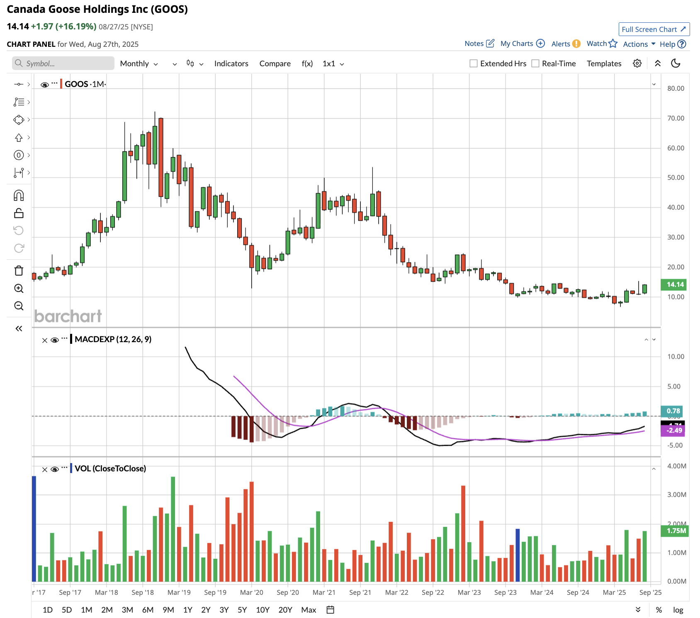The width and height of the screenshot is (700, 618).
Task: Click the undo arrow icon
Action: pos(19,230)
